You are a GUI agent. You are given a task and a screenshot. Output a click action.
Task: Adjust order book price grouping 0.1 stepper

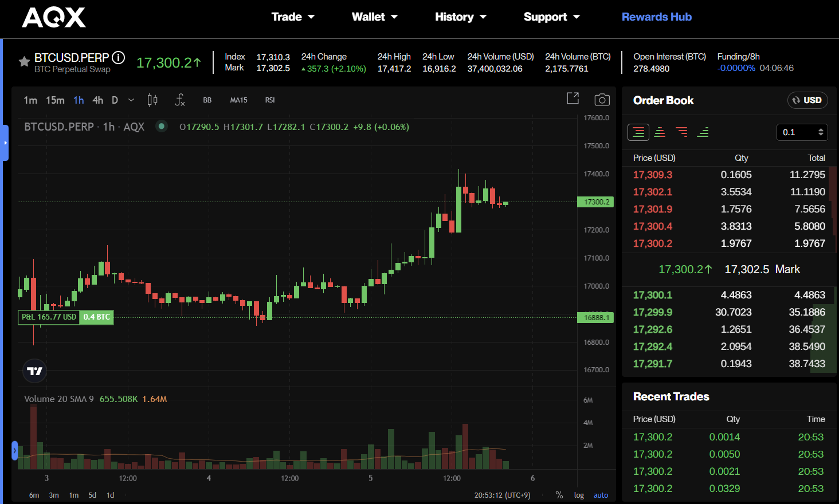click(x=802, y=132)
